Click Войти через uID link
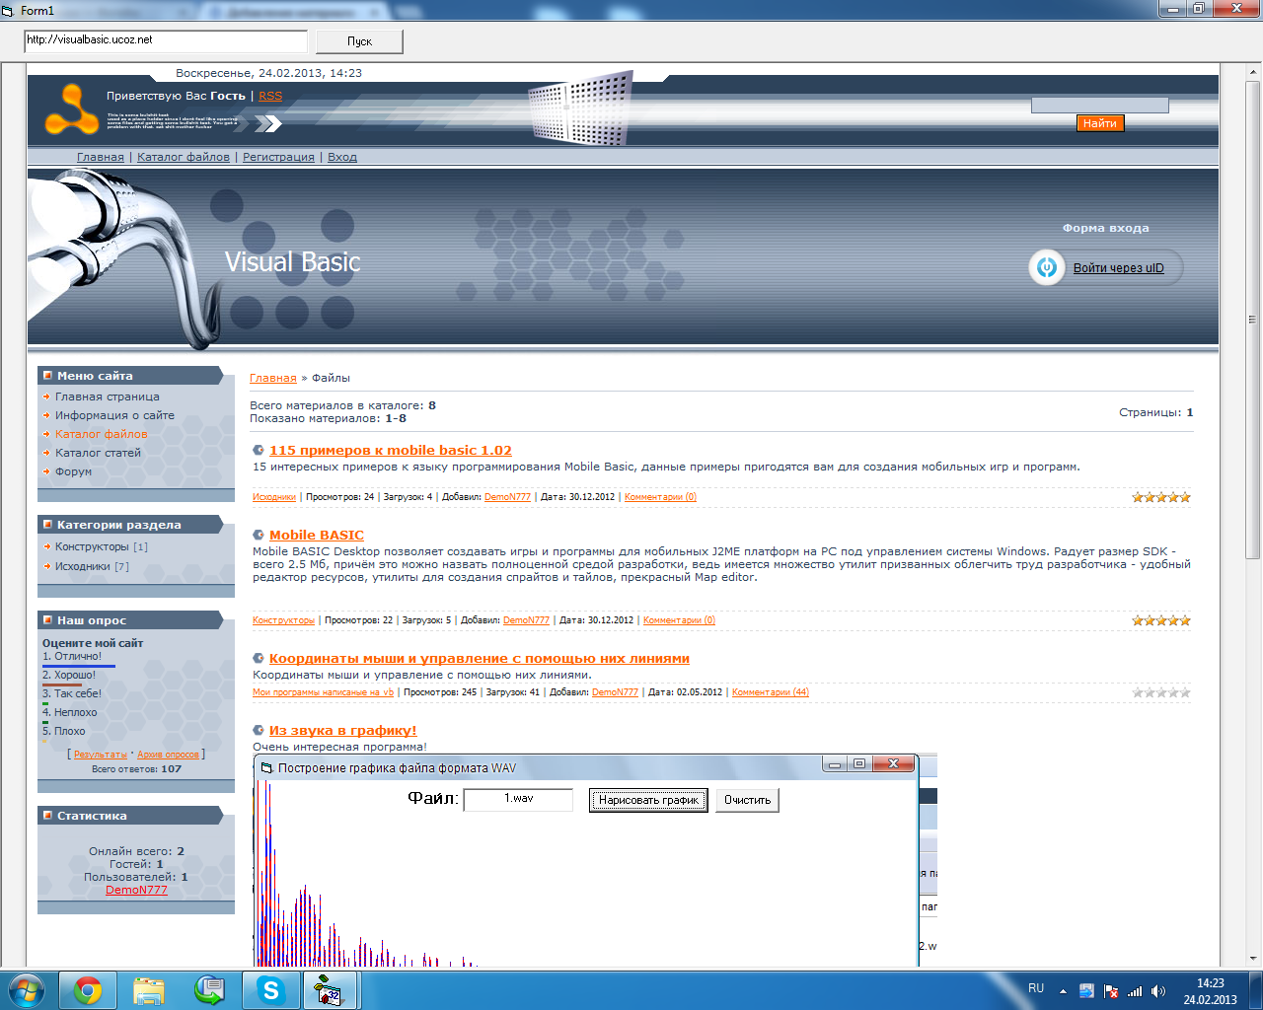 (1119, 268)
